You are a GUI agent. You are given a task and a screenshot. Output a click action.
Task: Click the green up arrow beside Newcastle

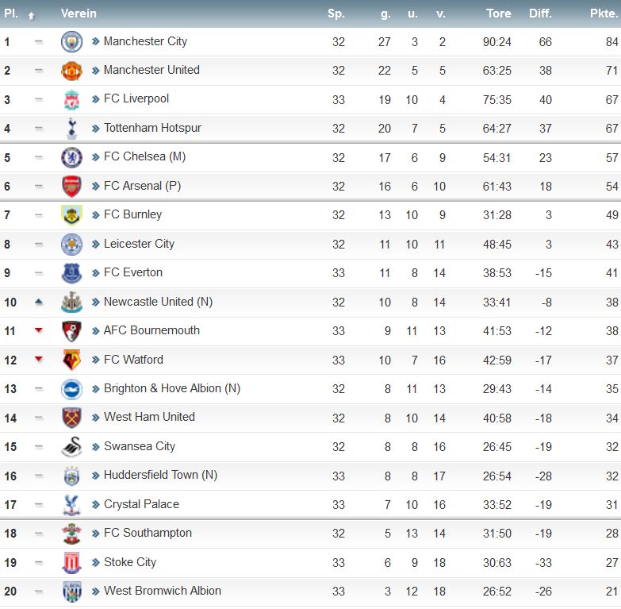pyautogui.click(x=38, y=302)
